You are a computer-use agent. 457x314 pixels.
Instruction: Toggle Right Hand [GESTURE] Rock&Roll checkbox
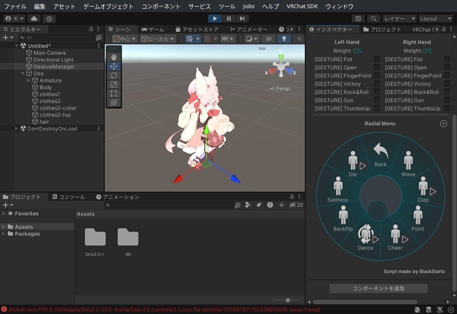click(x=447, y=92)
